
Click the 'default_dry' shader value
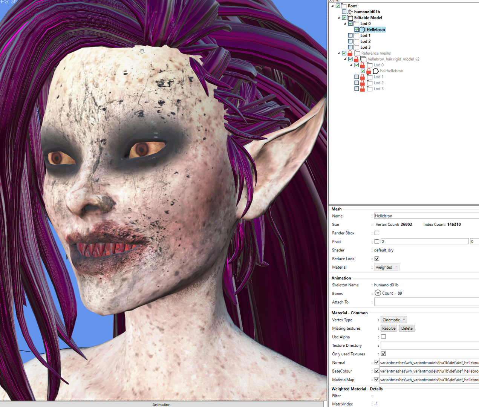tap(384, 250)
